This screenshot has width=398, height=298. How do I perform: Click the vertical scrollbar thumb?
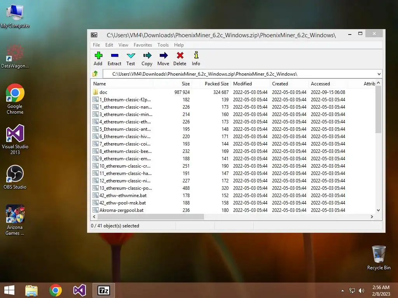tap(379, 109)
